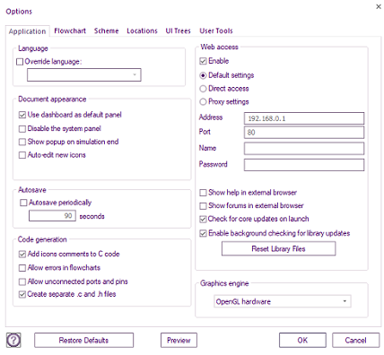Click the autosave seconds field

click(x=52, y=216)
